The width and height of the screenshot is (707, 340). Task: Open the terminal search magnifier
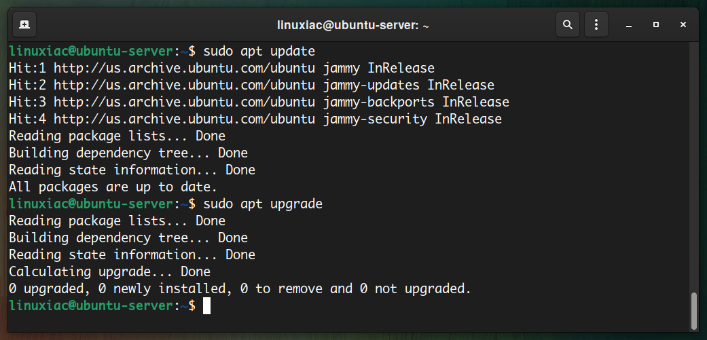pyautogui.click(x=568, y=24)
